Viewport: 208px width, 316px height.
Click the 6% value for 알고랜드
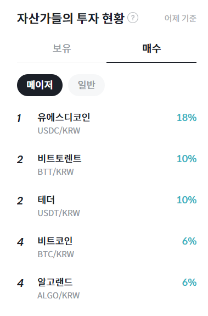click(x=189, y=282)
